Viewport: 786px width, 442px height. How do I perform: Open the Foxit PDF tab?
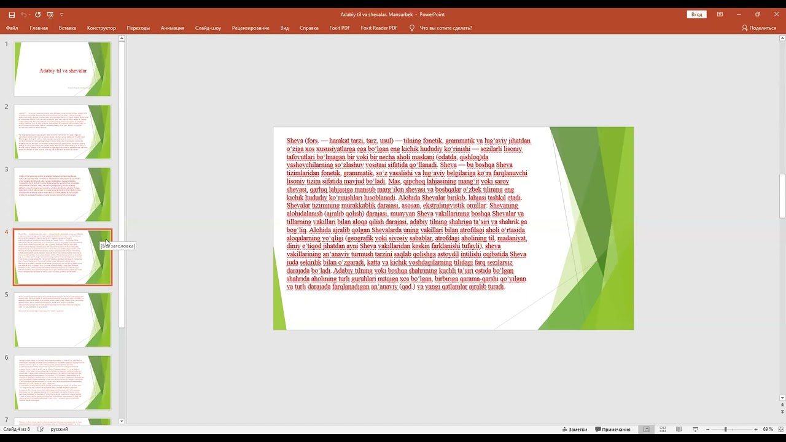(340, 28)
